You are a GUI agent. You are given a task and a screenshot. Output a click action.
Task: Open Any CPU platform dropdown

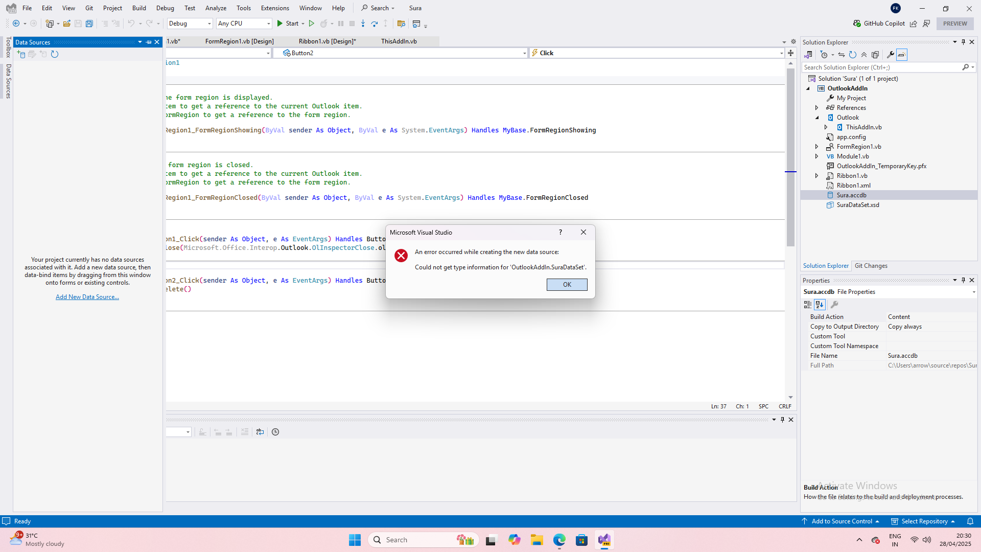tap(244, 24)
